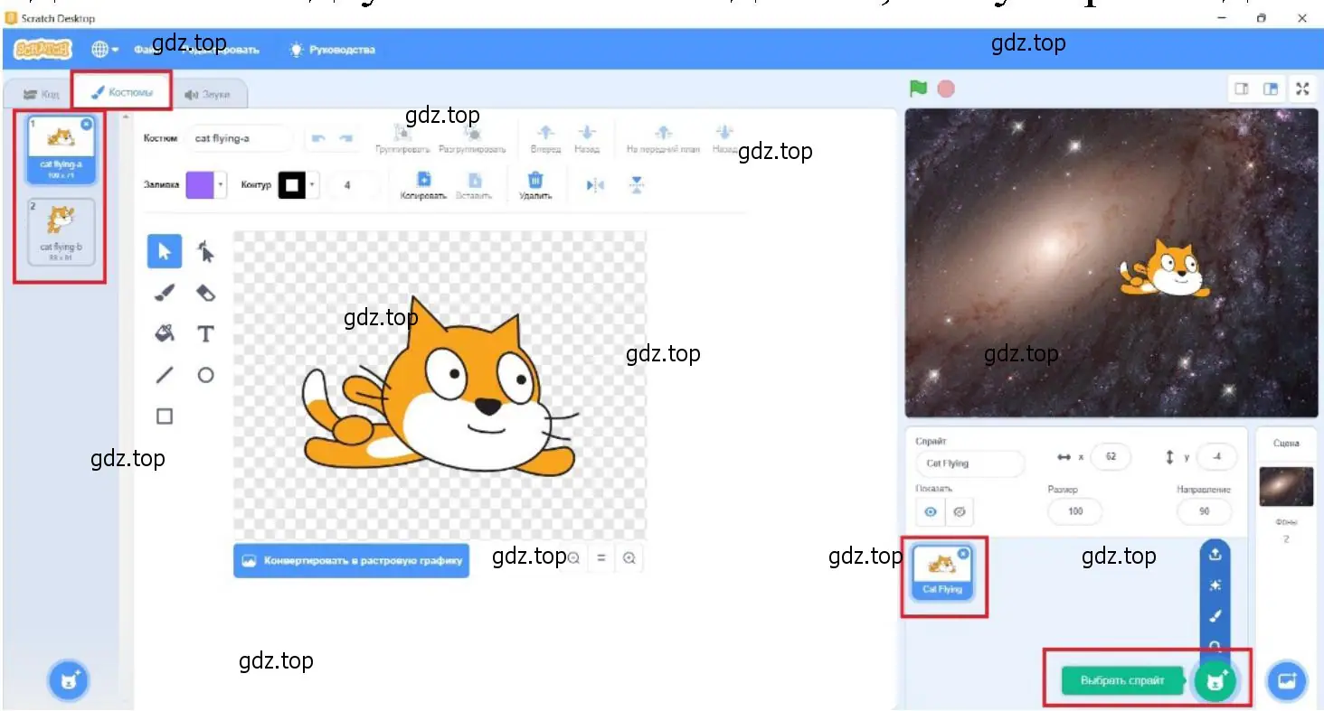This screenshot has width=1324, height=711.
Task: Click the purple fill color swatch
Action: coord(201,185)
